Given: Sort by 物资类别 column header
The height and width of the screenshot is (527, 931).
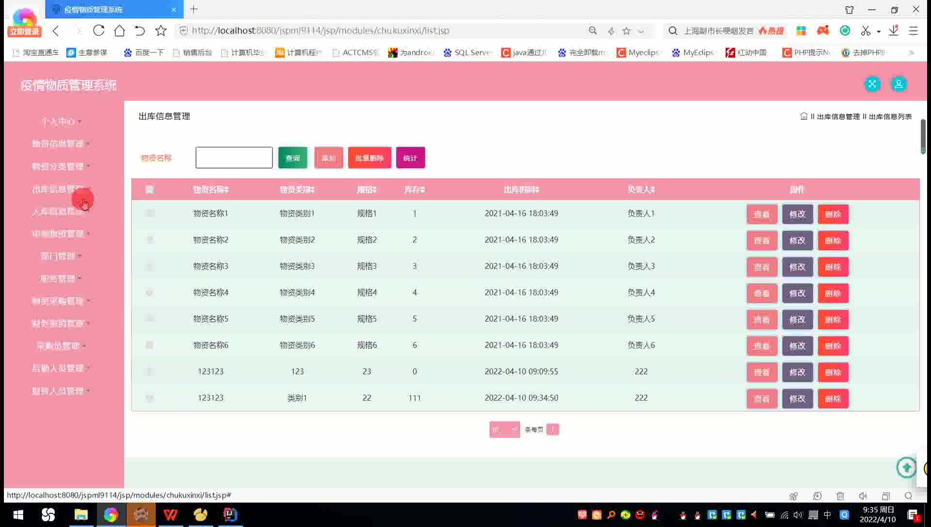Looking at the screenshot, I should 297,189.
